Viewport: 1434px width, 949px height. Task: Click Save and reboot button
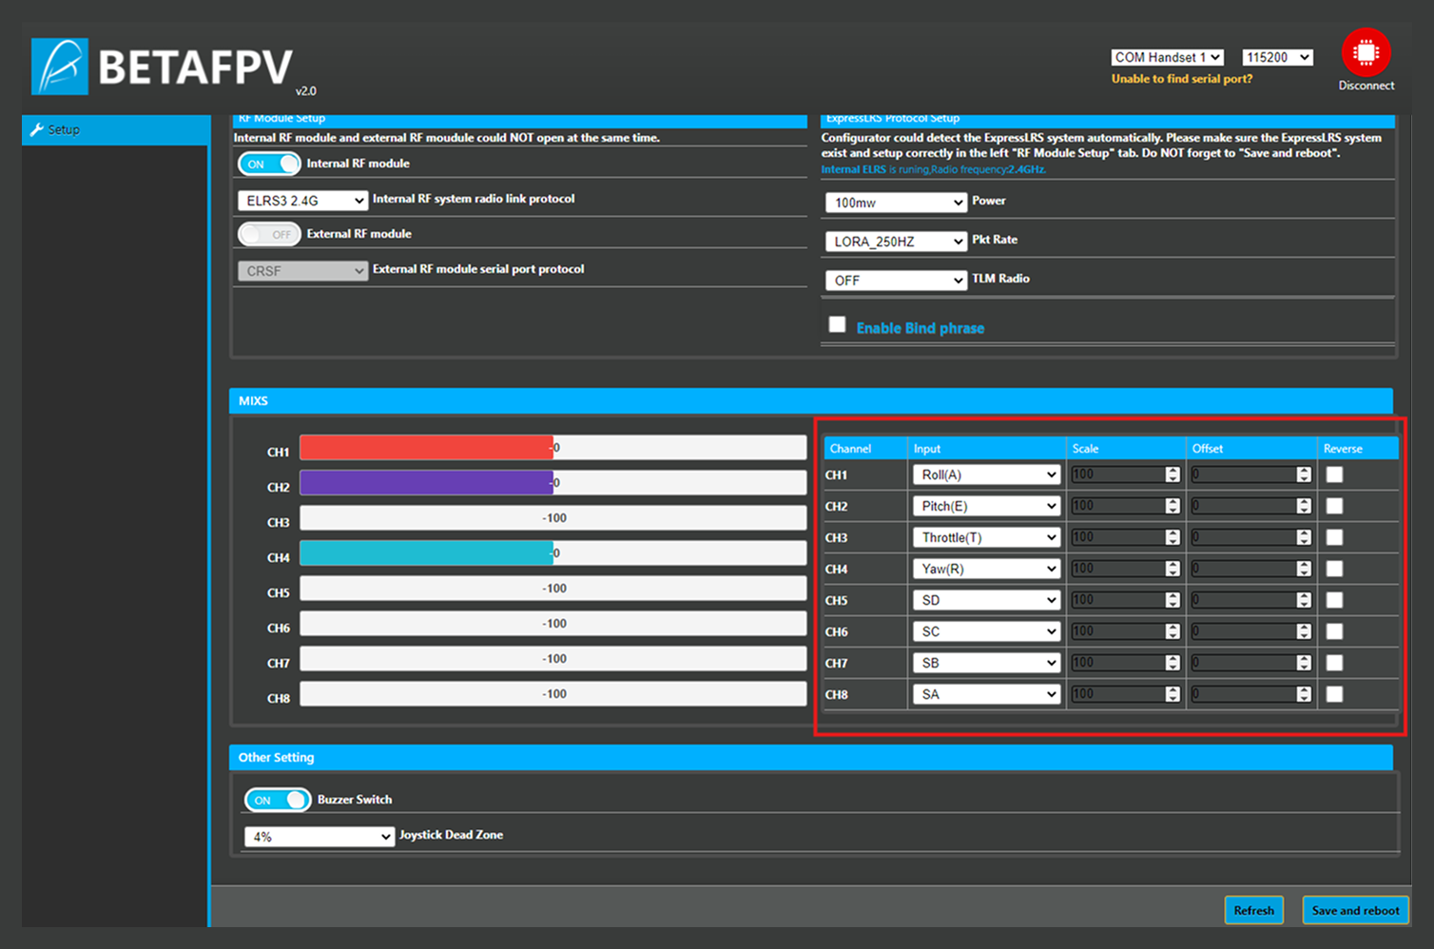[x=1355, y=910]
